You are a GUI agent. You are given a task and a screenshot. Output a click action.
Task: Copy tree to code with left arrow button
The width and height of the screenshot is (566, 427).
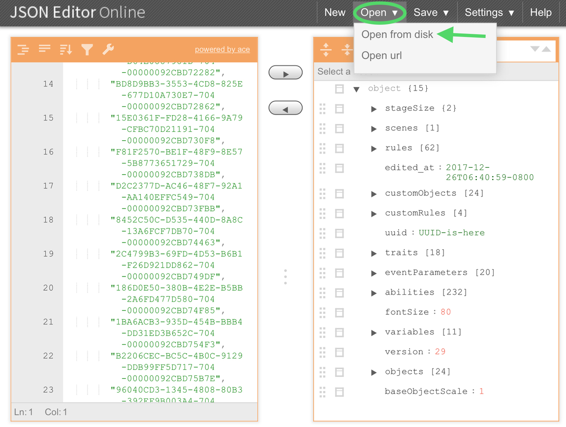[285, 108]
